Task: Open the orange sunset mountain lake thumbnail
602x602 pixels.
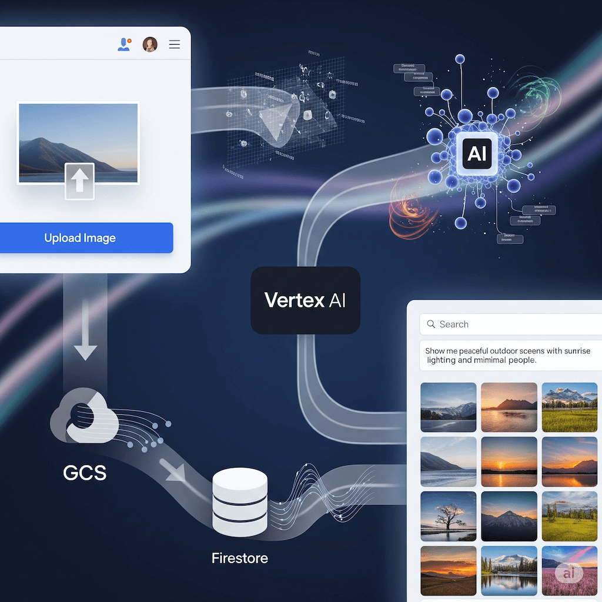Action: point(509,407)
